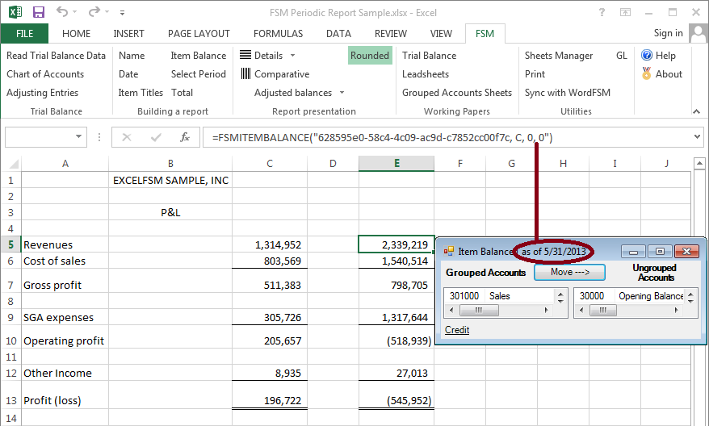The image size is (709, 426).
Task: Click the Ungrouped Accounts horizontal scrollbar thumb
Action: (603, 311)
